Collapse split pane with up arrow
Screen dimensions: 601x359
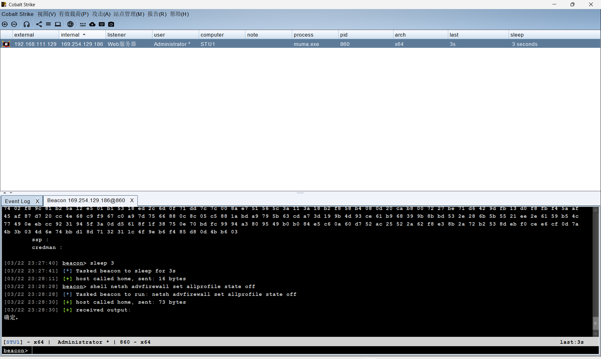(5, 193)
